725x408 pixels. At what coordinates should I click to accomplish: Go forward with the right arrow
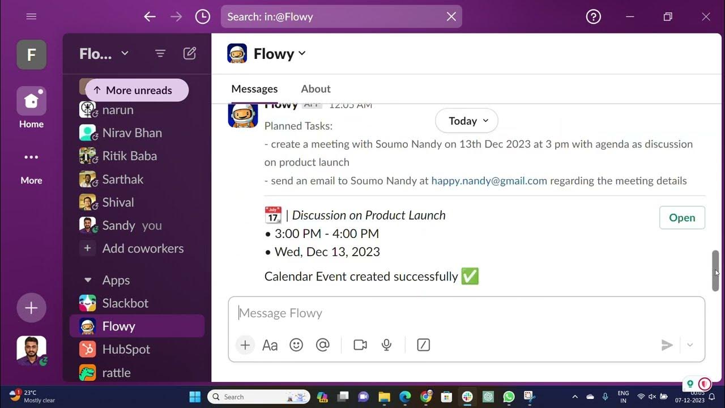(x=176, y=16)
